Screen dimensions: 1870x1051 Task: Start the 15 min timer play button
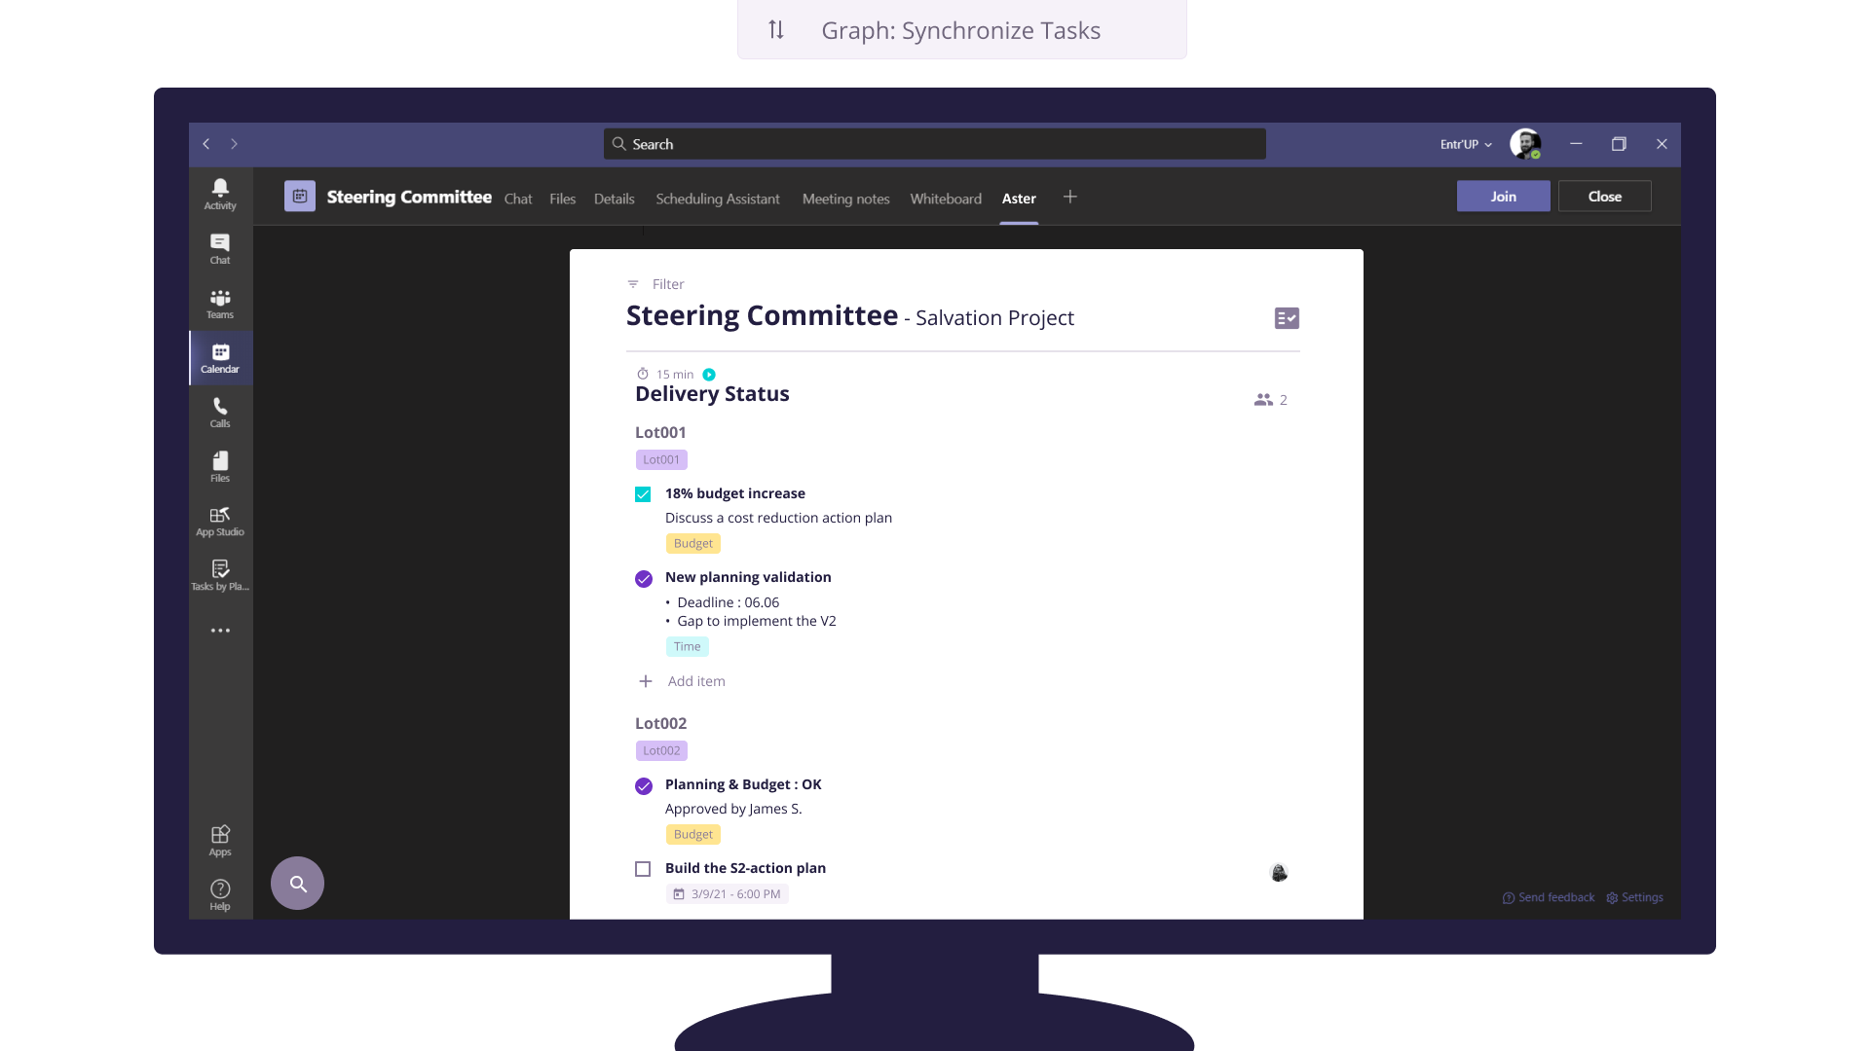pos(709,375)
